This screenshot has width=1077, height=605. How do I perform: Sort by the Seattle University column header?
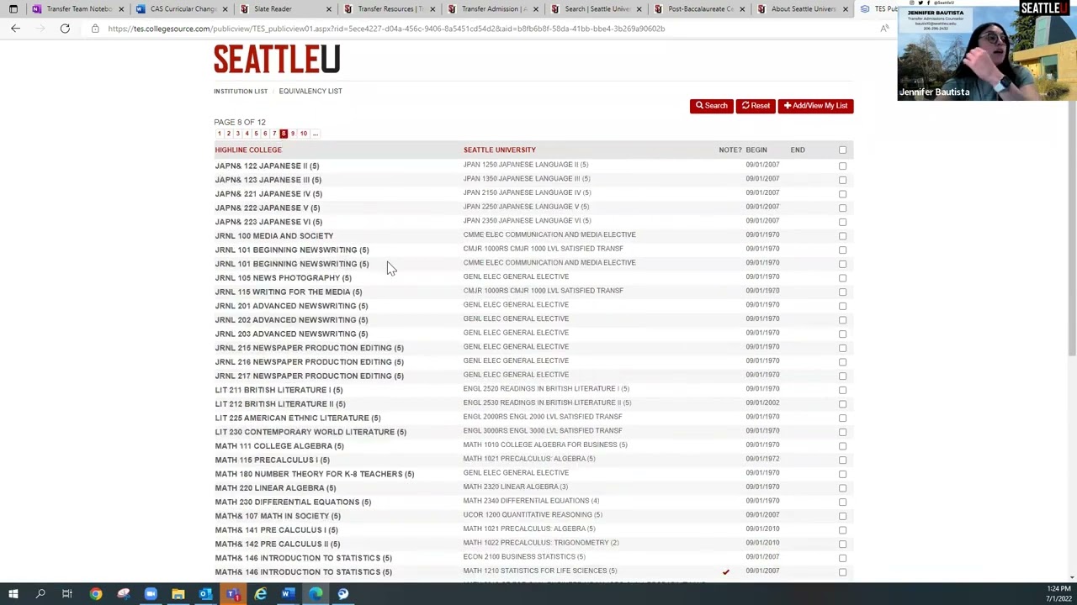(x=499, y=150)
